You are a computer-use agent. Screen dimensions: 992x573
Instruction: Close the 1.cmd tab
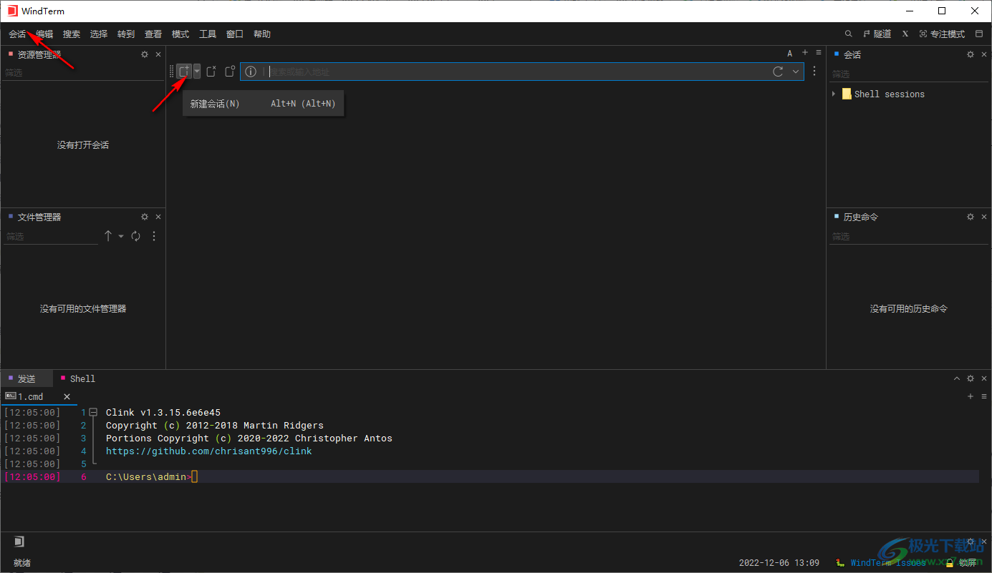pos(67,396)
